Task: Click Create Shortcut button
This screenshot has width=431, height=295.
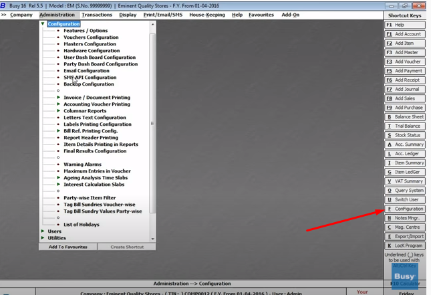Action: 127,247
